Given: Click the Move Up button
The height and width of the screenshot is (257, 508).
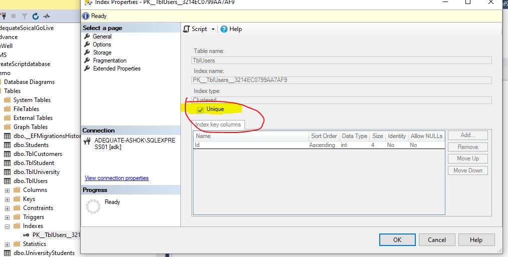Looking at the screenshot, I should point(468,158).
